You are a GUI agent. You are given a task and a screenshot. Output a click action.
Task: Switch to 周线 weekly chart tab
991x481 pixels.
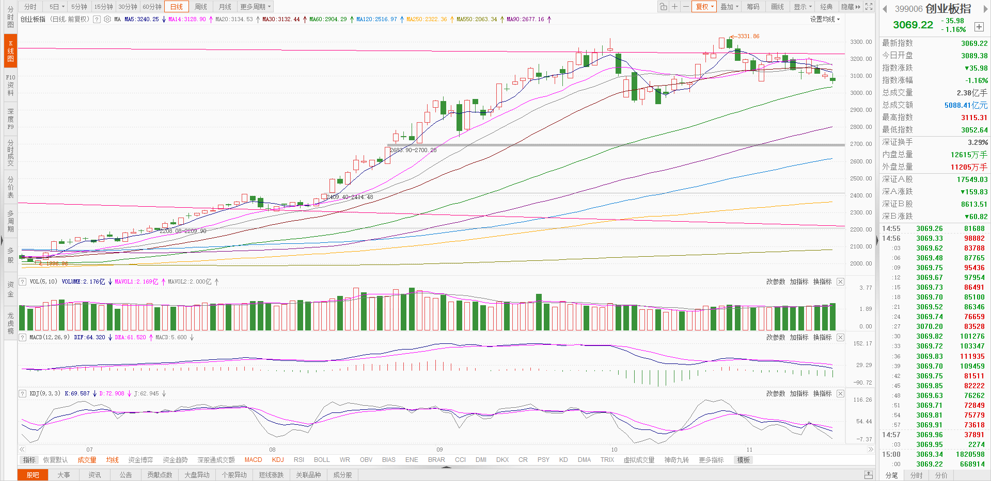[x=201, y=7]
